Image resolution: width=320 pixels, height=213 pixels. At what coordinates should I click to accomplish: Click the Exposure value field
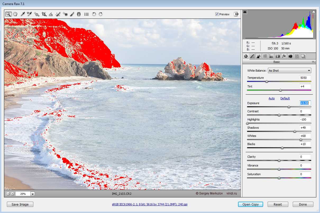[x=305, y=103]
